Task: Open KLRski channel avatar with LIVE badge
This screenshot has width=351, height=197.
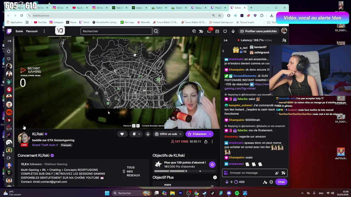Action: point(24,139)
